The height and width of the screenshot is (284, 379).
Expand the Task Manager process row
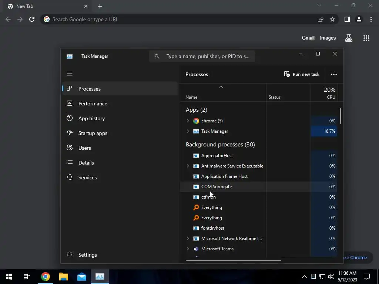coord(188,131)
